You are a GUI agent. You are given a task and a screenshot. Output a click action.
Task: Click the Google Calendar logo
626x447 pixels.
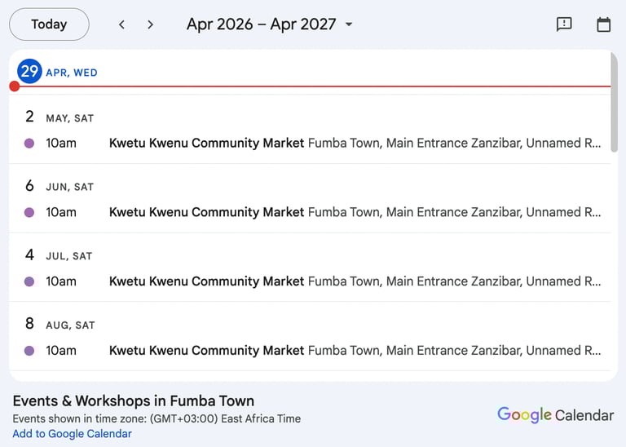555,415
